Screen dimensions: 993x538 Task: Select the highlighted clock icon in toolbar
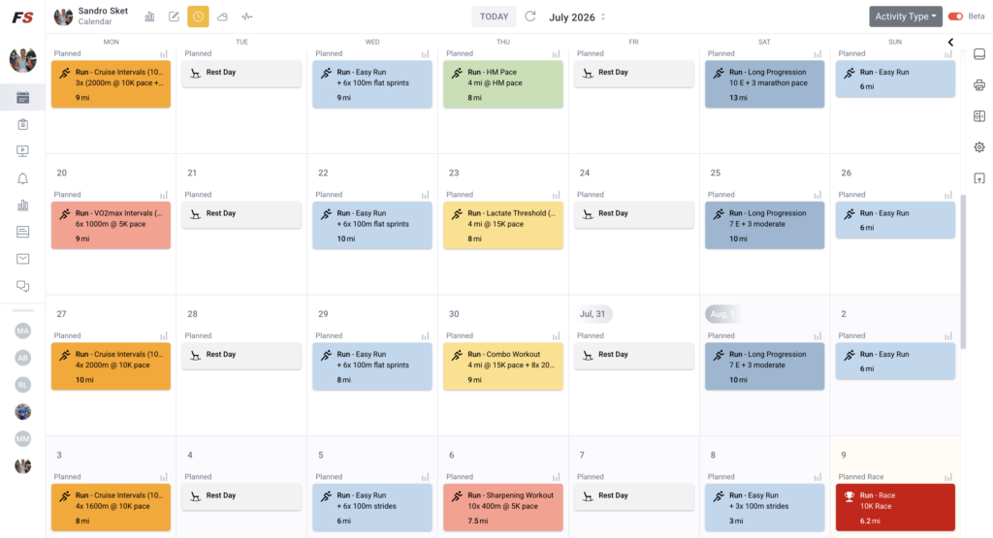[198, 16]
